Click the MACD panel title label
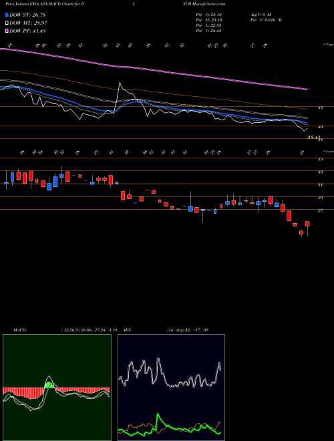Screen dimensions: 334x441 (x=20, y=329)
